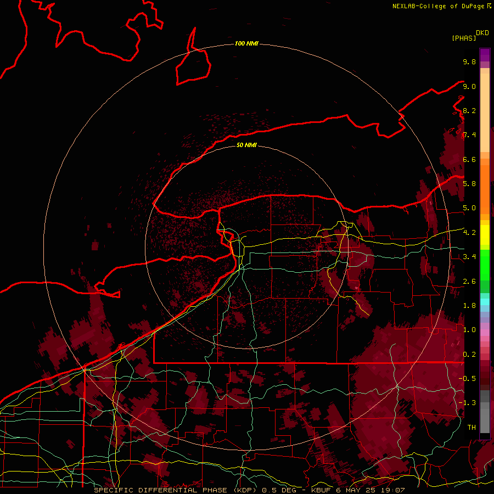Pick the bright green color bar segment
Image resolution: width=494 pixels, height=494 pixels.
tap(485, 266)
